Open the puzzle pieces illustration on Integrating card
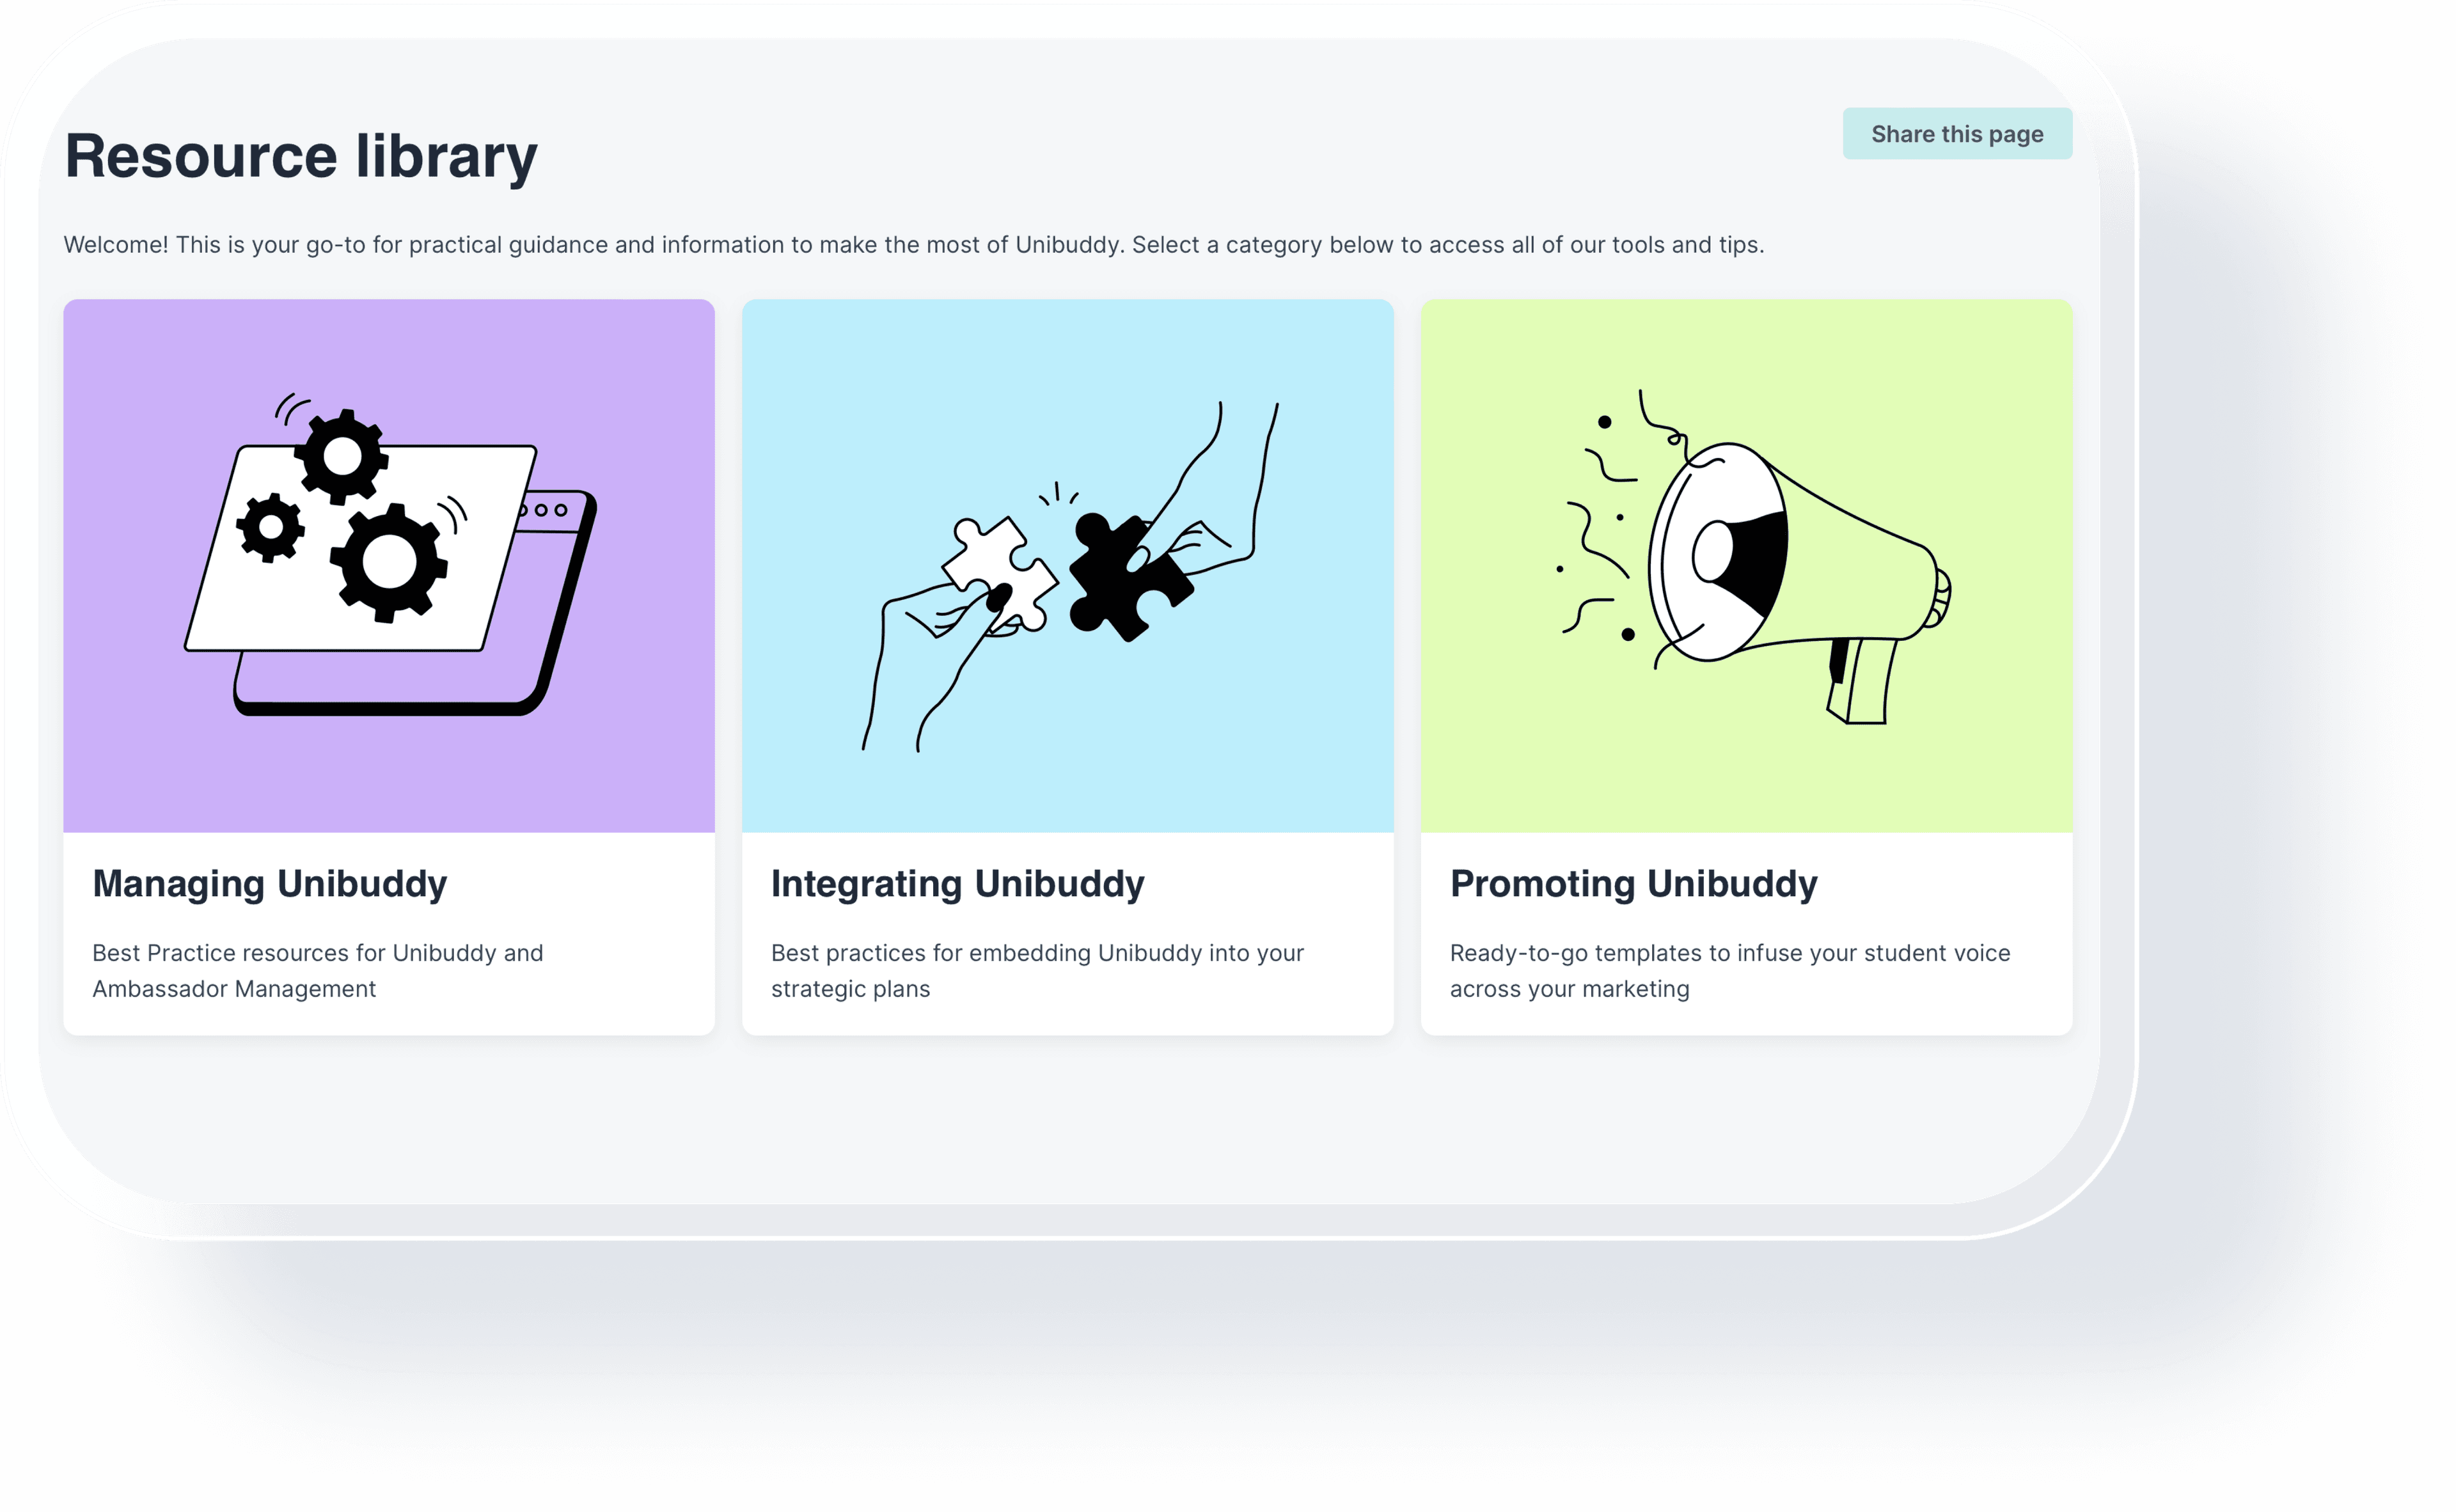2456x1512 pixels. point(1067,566)
